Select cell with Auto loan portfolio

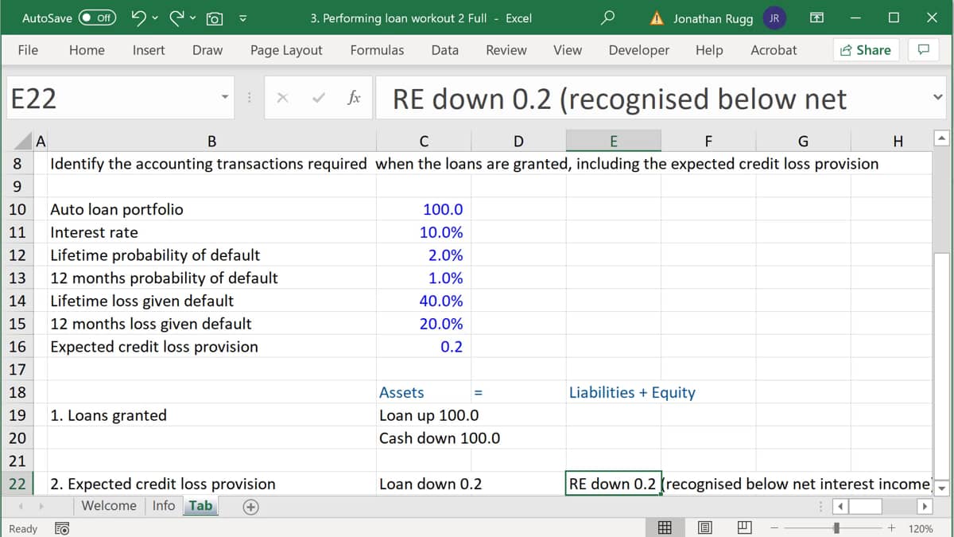click(211, 209)
